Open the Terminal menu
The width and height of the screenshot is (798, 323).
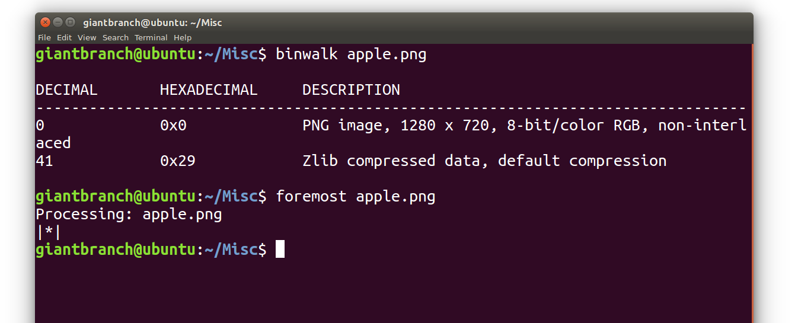click(x=151, y=37)
